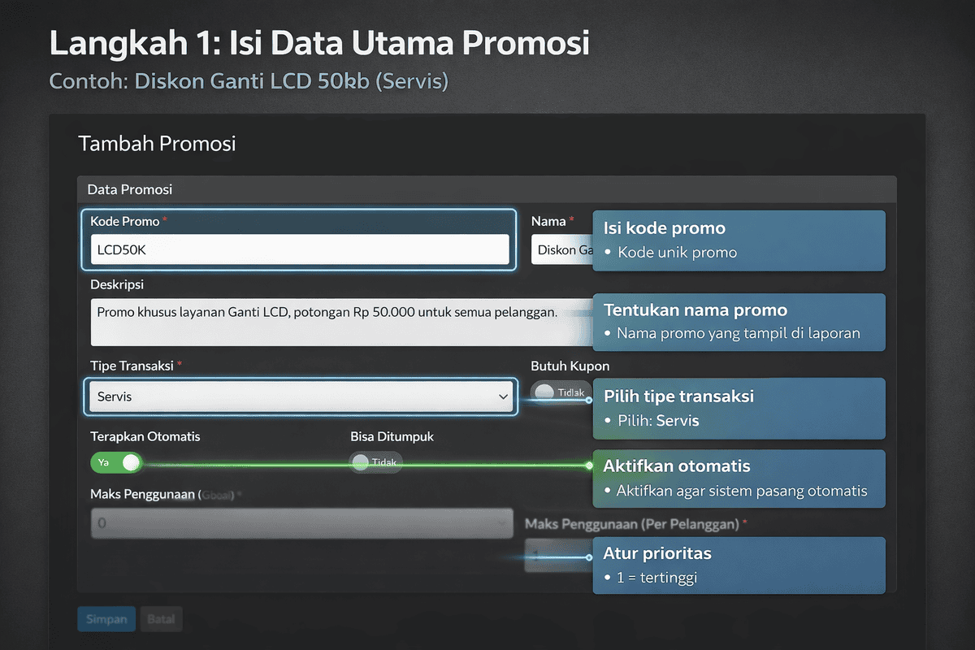Select the Kode Promo input containing LCD50K
The image size is (975, 650).
(301, 249)
